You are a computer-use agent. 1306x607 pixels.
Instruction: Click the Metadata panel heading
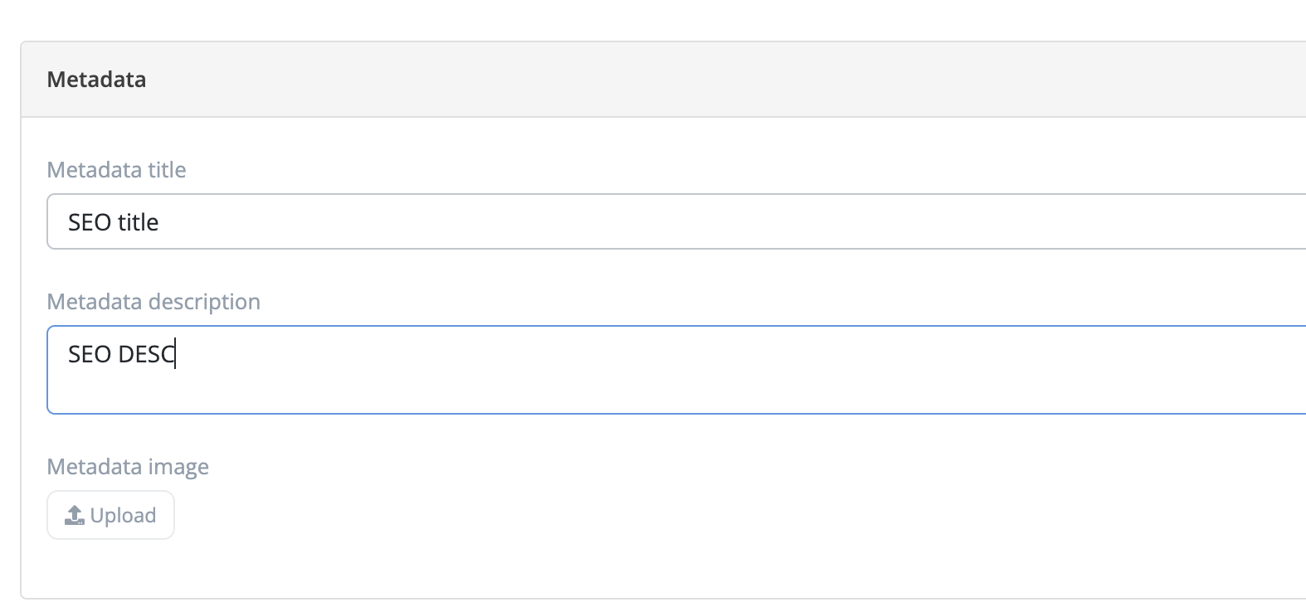(x=96, y=80)
